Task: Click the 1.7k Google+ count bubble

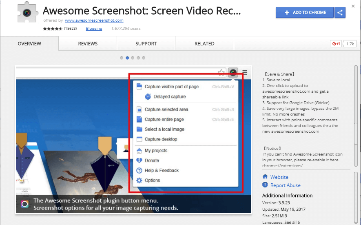Action: (350, 44)
